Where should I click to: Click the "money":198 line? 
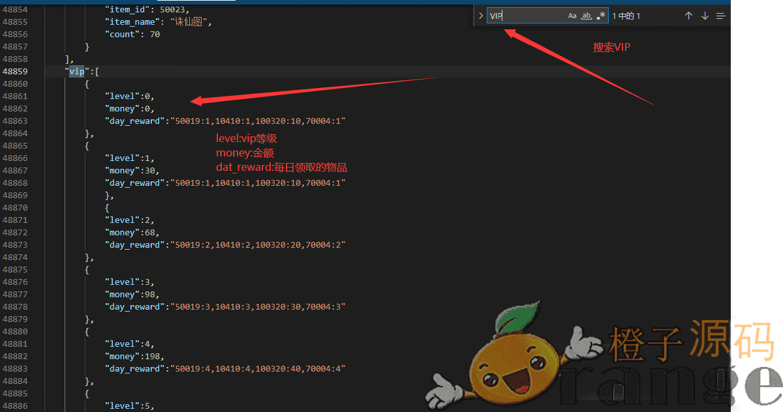pos(134,357)
